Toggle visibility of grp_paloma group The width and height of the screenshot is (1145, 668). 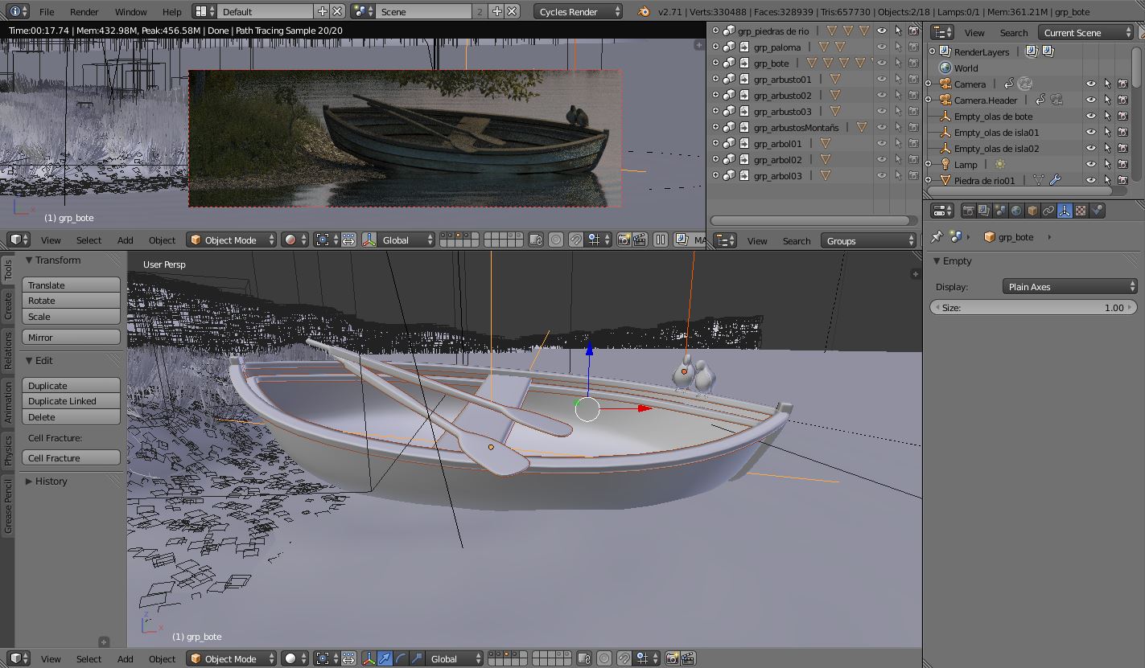click(882, 47)
